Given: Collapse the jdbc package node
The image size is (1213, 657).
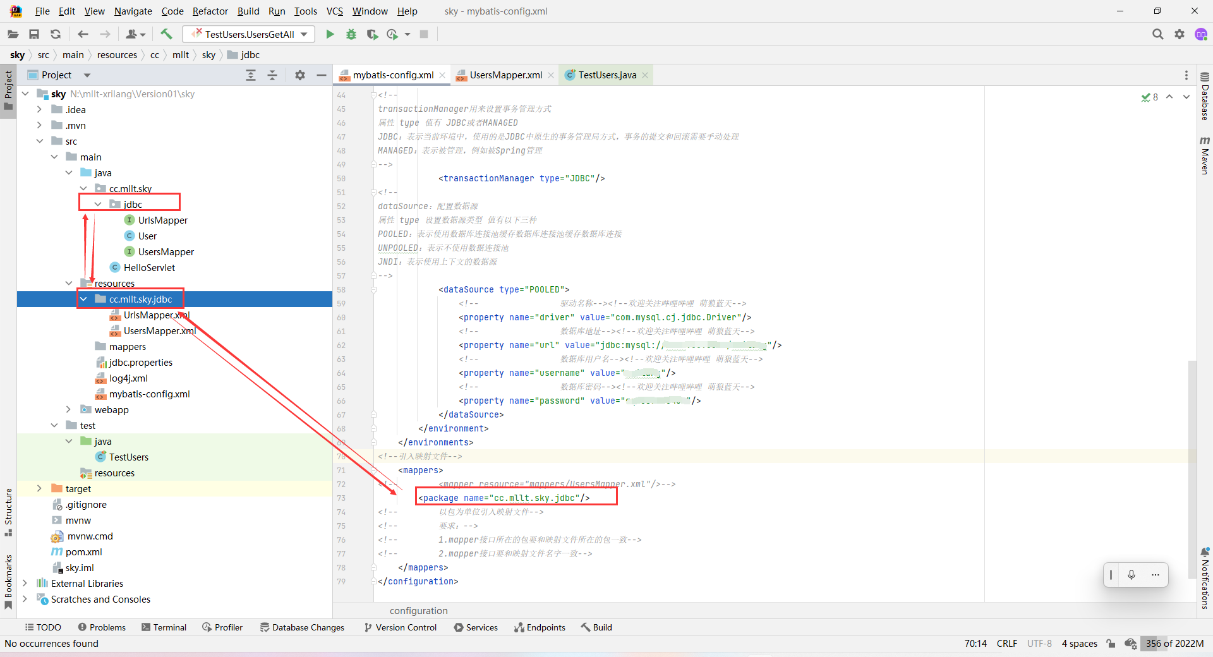Looking at the screenshot, I should [x=98, y=204].
